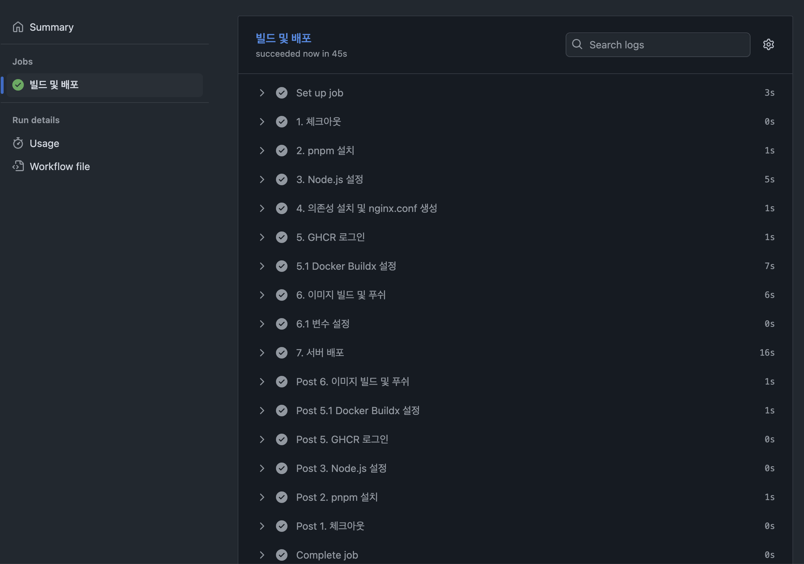Viewport: 804px width, 564px height.
Task: Click the checkmark icon beside 7. 서버 배포
Action: pyautogui.click(x=281, y=353)
